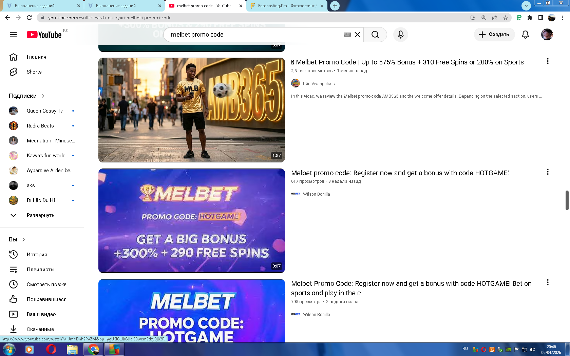Image resolution: width=570 pixels, height=356 pixels.
Task: Open the Windows Start menu
Action: coord(9,349)
